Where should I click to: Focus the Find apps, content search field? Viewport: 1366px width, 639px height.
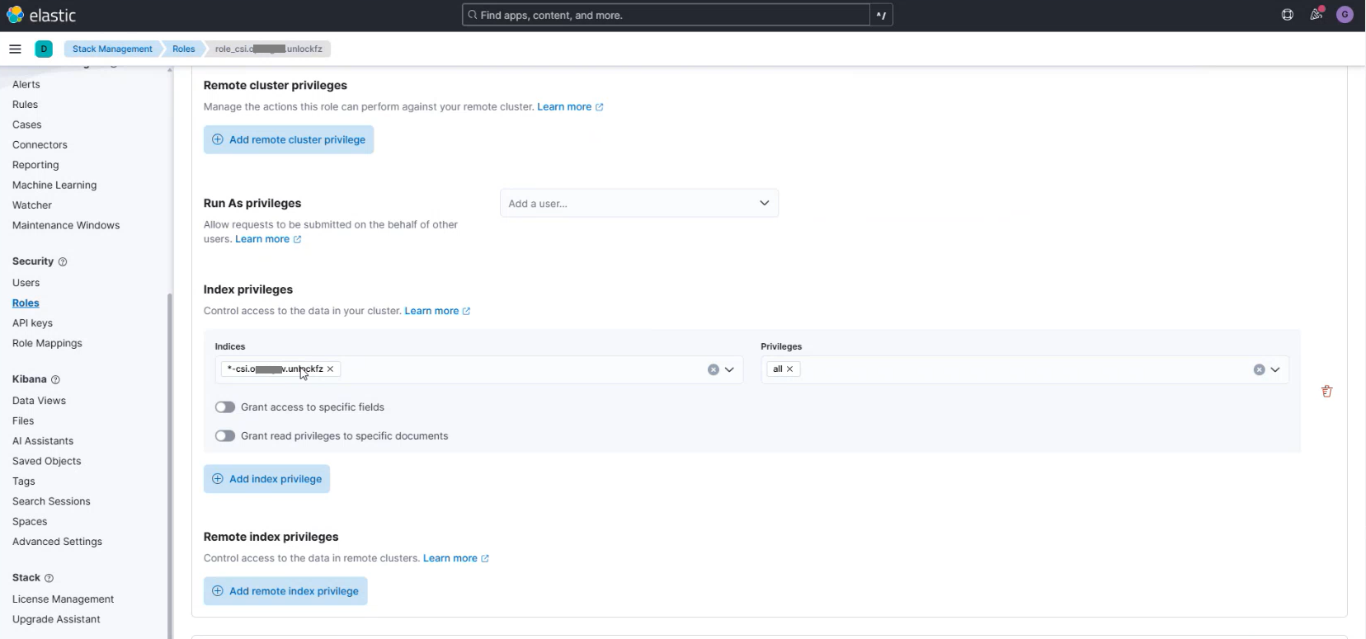(667, 15)
